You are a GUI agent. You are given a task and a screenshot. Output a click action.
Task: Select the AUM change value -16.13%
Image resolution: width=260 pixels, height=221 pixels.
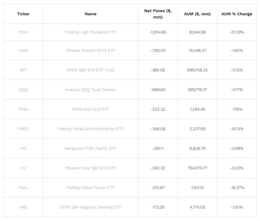click(237, 129)
